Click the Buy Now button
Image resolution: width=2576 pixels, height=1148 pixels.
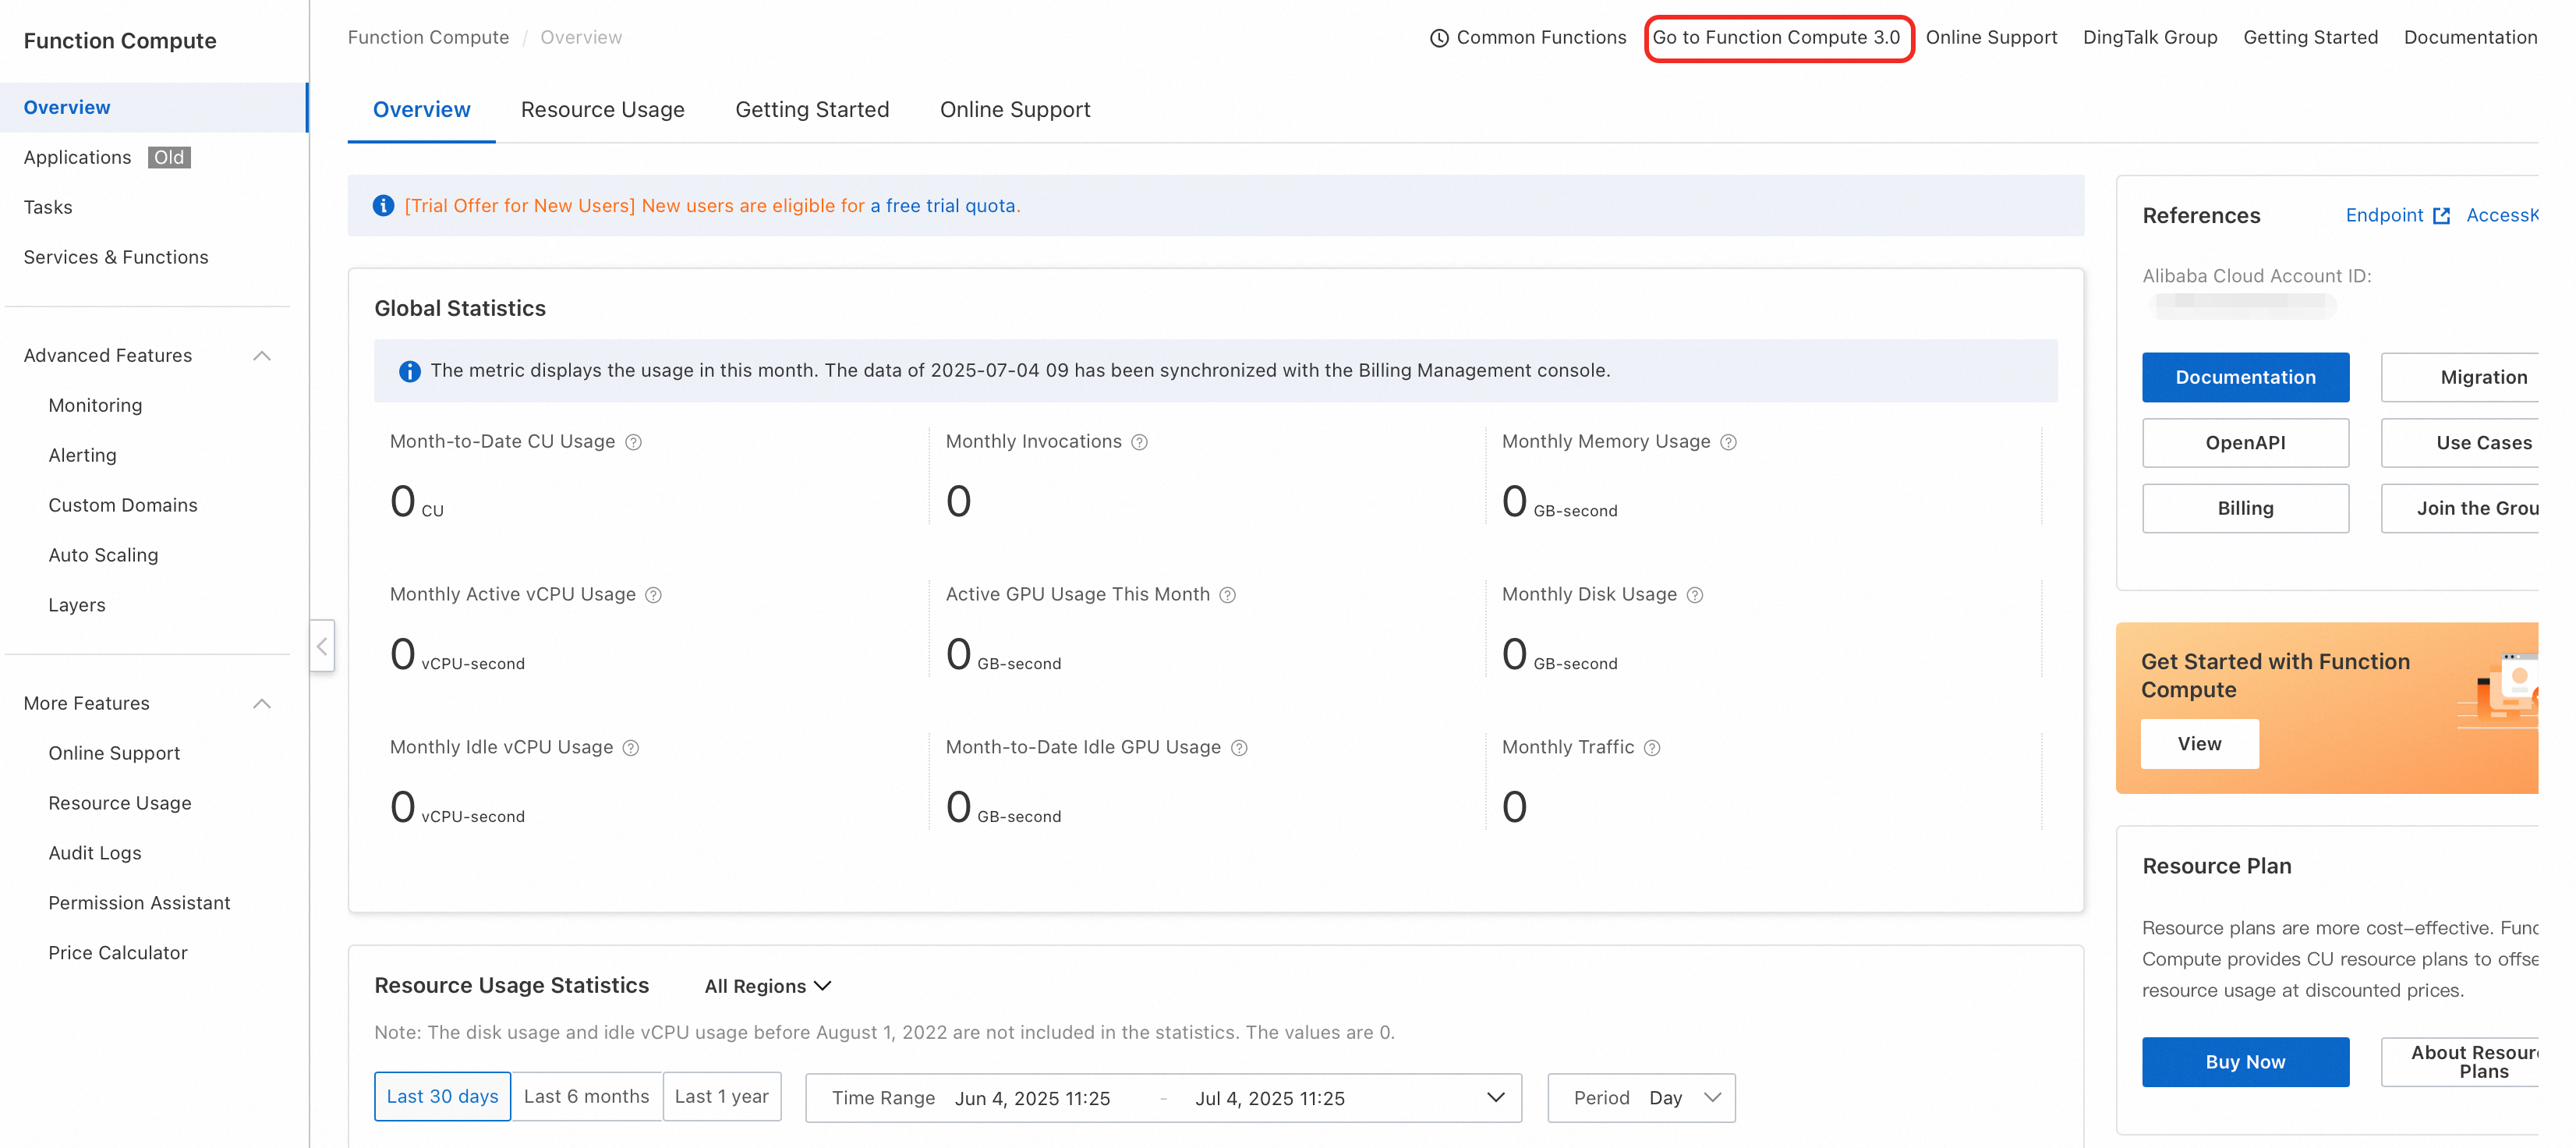[2244, 1061]
